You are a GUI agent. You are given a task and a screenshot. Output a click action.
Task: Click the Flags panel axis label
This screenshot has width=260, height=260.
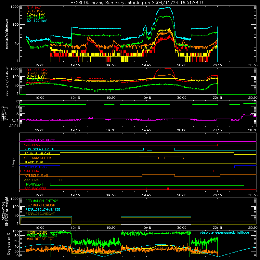(13, 162)
